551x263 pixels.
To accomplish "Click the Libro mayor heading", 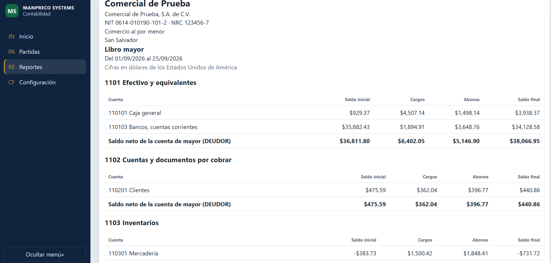I will (x=124, y=49).
